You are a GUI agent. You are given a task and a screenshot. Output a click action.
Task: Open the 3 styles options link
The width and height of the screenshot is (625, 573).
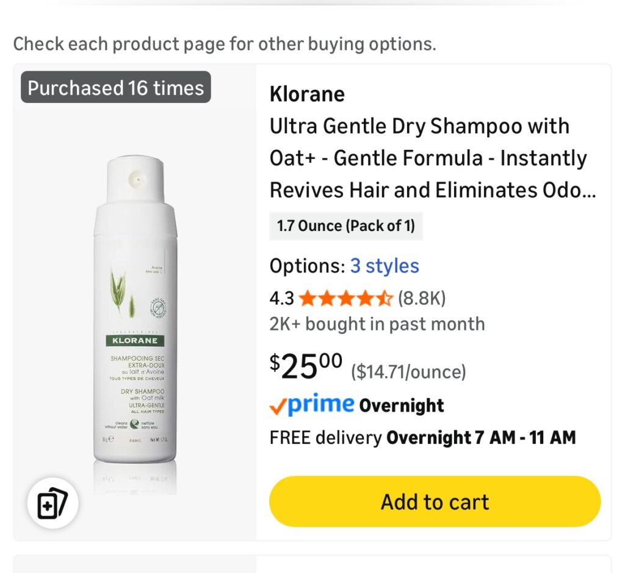385,266
